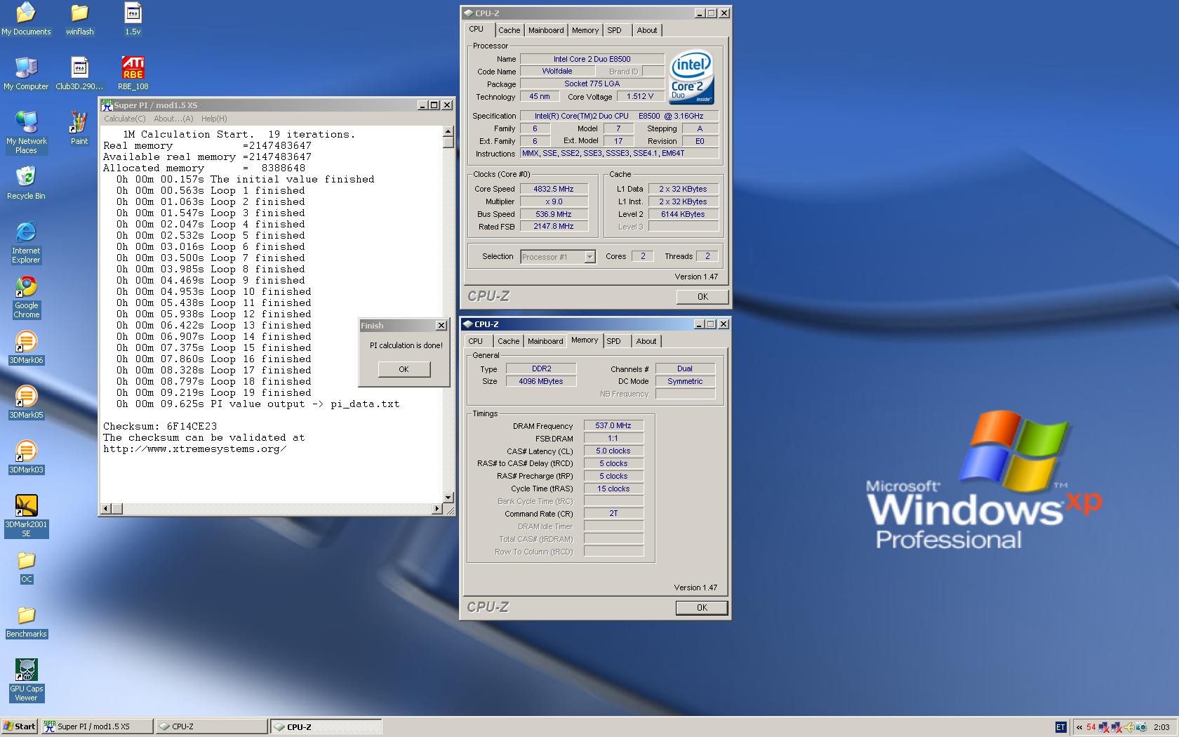
Task: Open the About...(A) menu in Super PI
Action: pos(173,119)
